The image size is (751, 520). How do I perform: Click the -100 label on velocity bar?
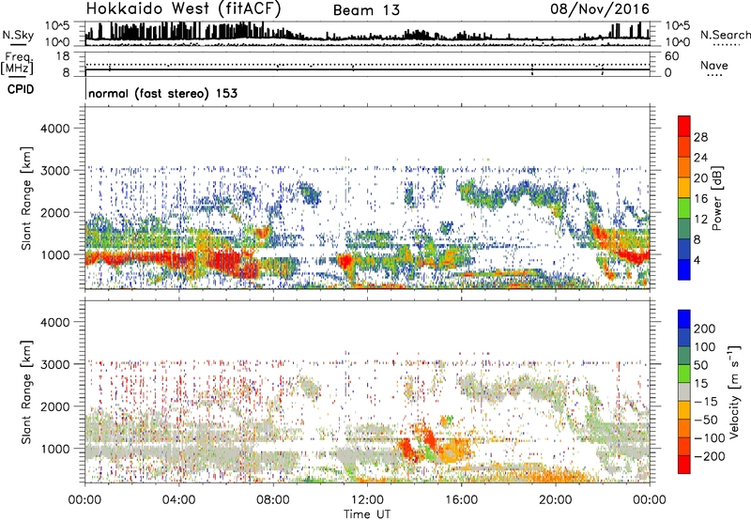(710, 438)
